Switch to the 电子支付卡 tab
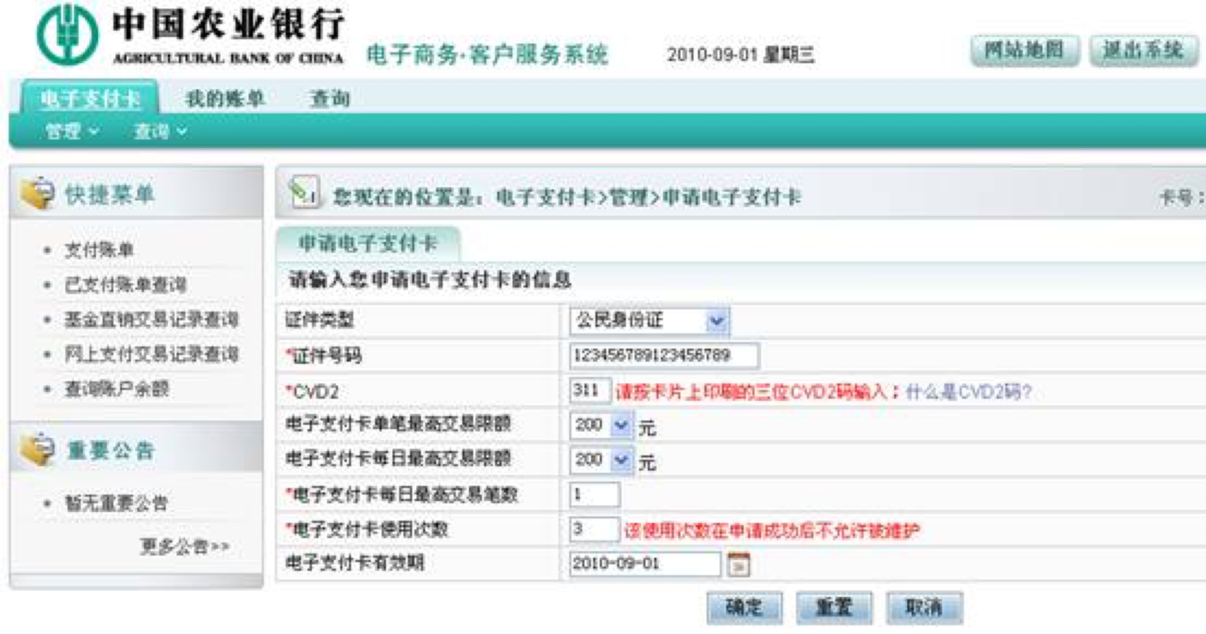The width and height of the screenshot is (1206, 634). point(90,98)
